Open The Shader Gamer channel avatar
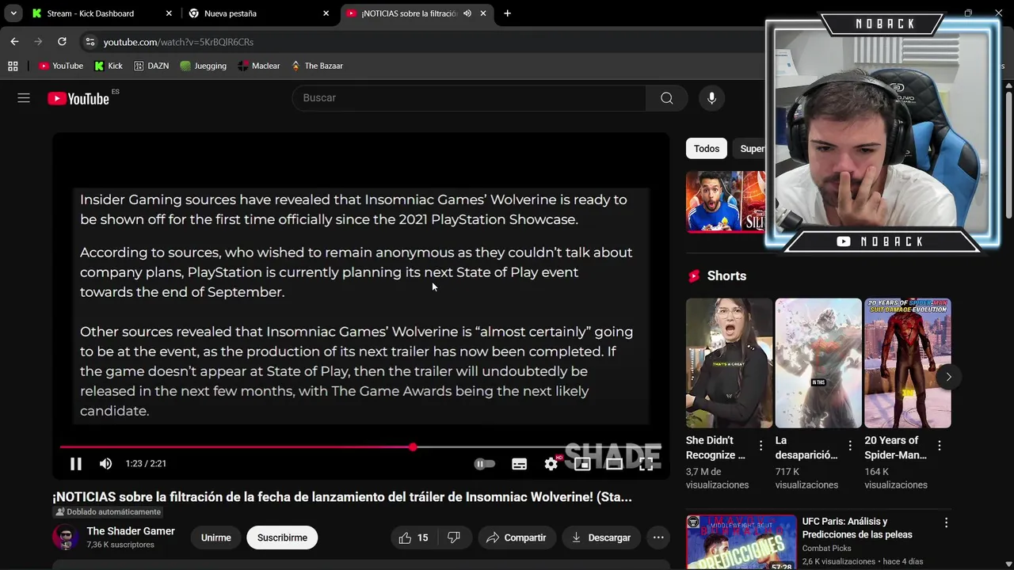 (66, 538)
